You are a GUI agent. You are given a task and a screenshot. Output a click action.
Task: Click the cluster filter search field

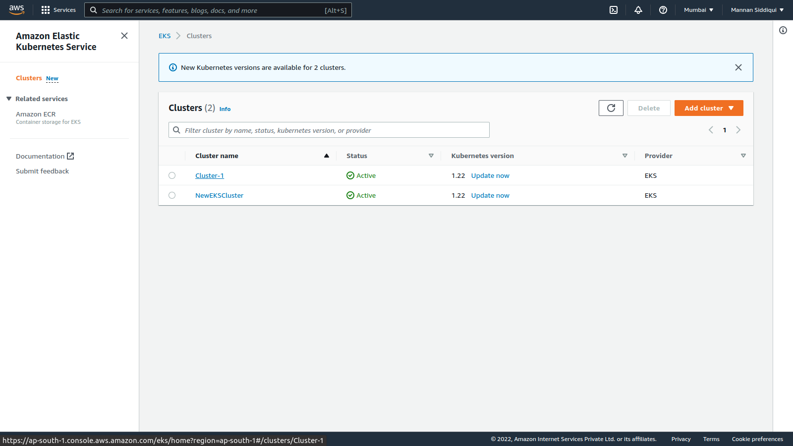(329, 130)
